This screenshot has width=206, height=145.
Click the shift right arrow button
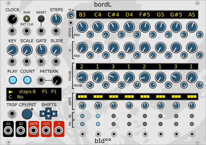[x=54, y=114]
